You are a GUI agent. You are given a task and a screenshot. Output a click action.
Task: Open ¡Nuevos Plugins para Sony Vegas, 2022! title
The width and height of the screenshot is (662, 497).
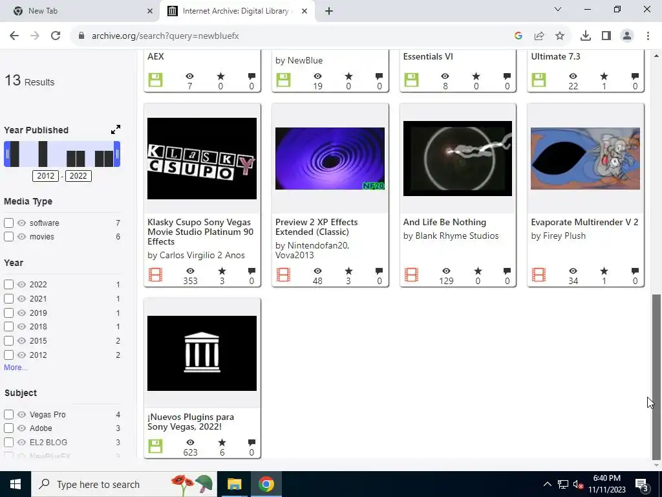(191, 421)
